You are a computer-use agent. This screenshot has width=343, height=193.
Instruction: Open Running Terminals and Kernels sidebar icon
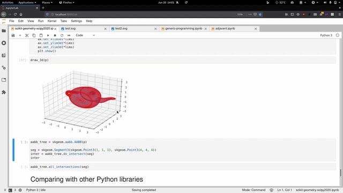click(x=4, y=43)
